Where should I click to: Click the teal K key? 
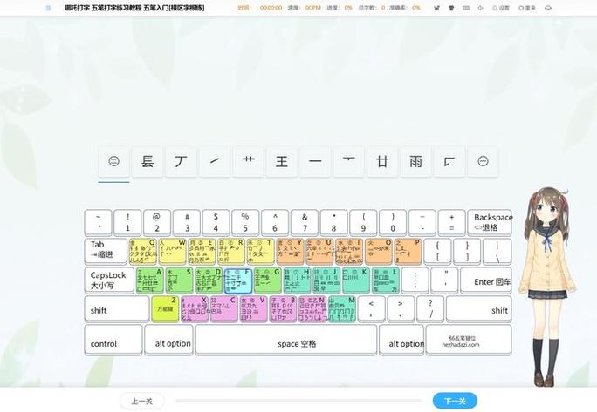click(x=356, y=280)
